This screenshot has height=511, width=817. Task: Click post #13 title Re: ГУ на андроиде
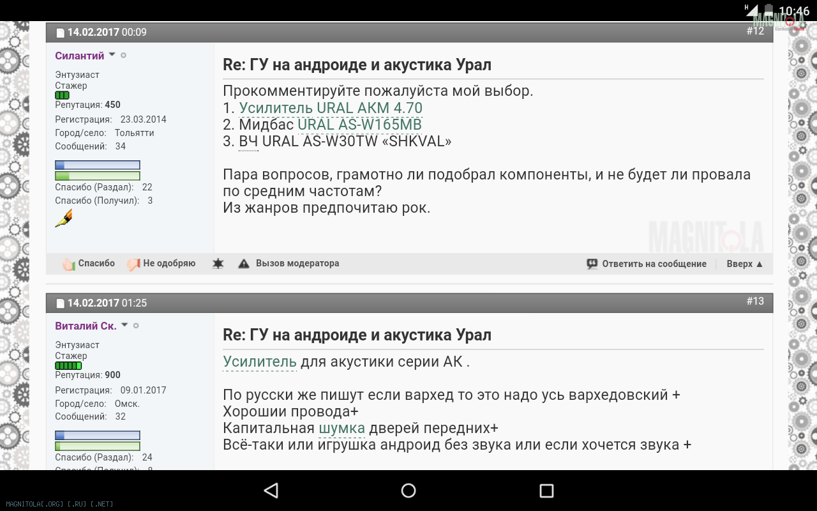pos(357,335)
